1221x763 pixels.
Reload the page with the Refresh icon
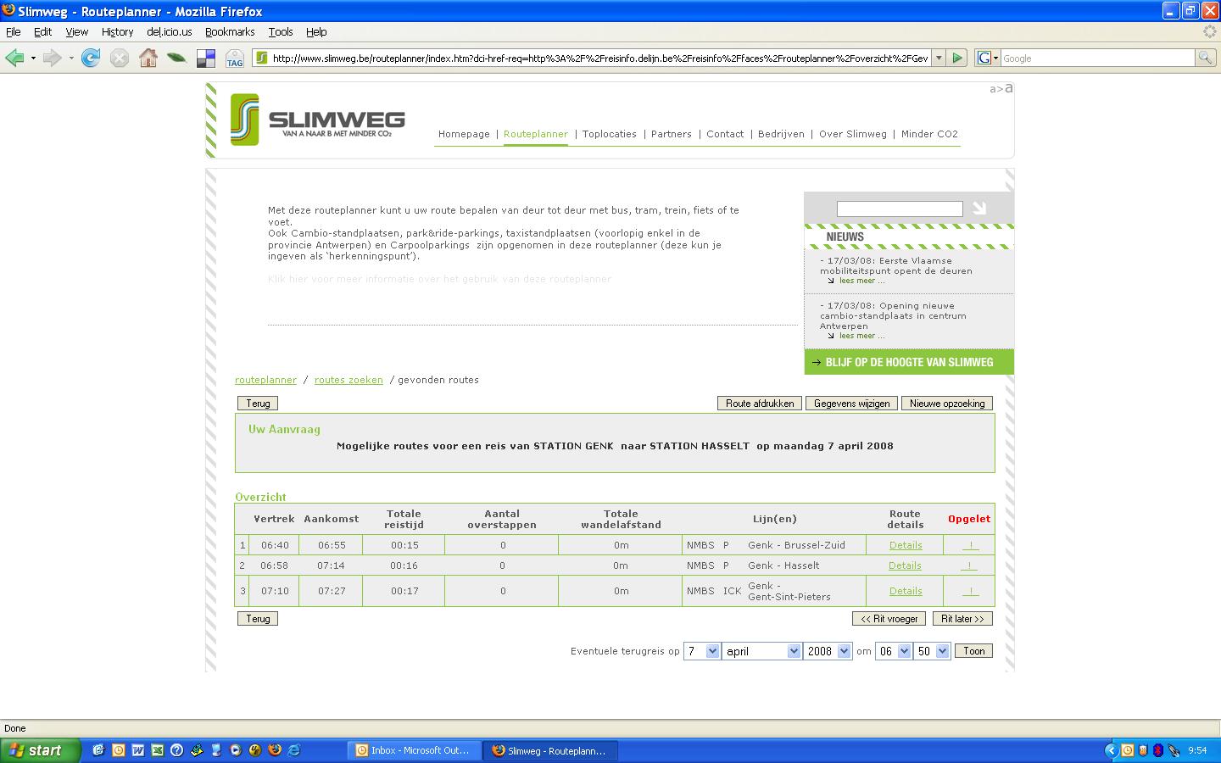[91, 58]
